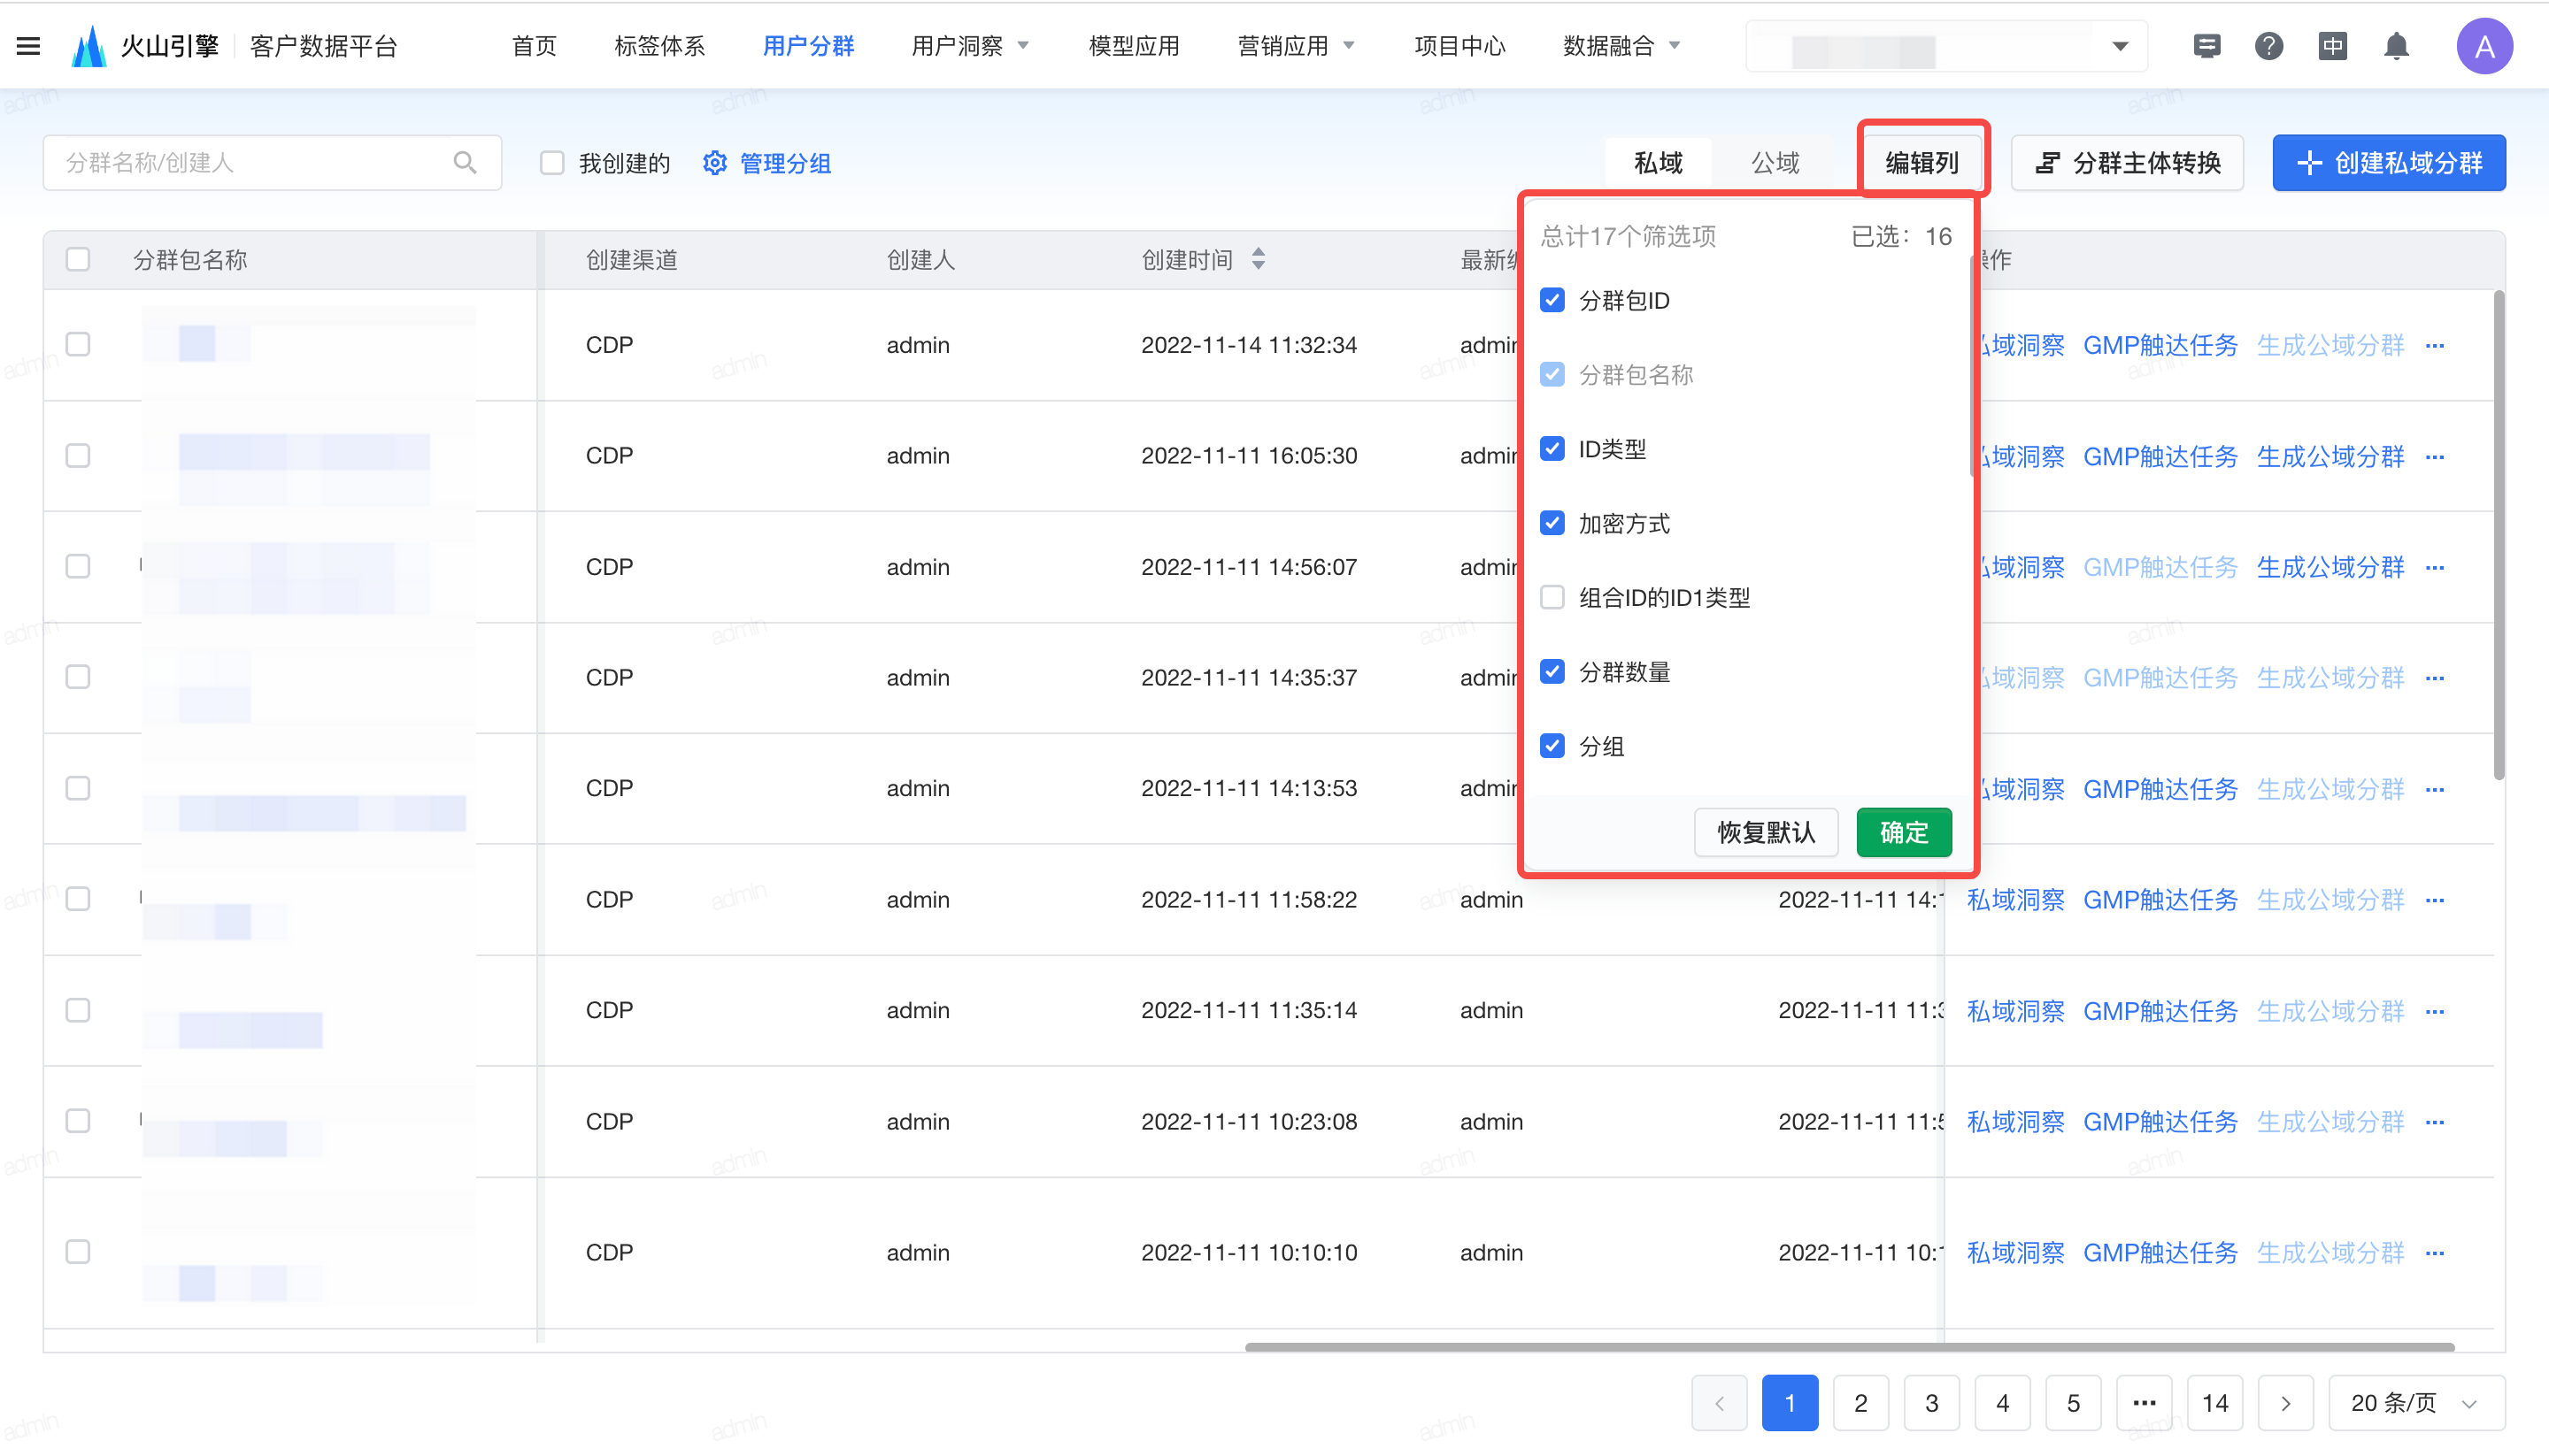Go to previous page arrow
Viewport: 2549px width, 1456px height.
[1719, 1403]
